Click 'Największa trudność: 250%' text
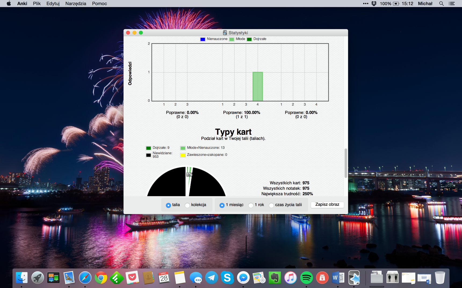This screenshot has width=462, height=288. click(x=287, y=194)
